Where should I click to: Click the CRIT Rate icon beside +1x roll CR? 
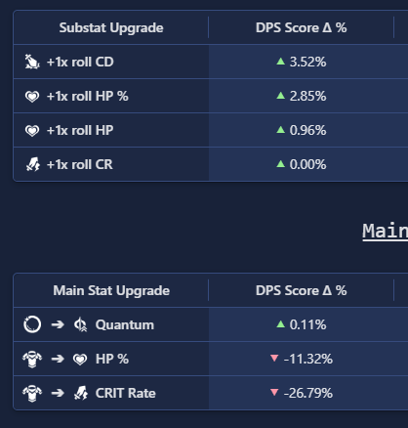[x=33, y=164]
